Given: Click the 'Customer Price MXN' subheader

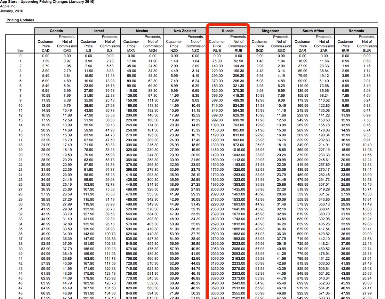Looking at the screenshot, I should pos(131,46).
